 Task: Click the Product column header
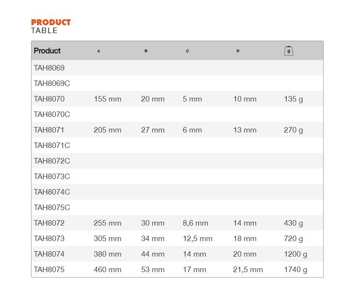47,51
